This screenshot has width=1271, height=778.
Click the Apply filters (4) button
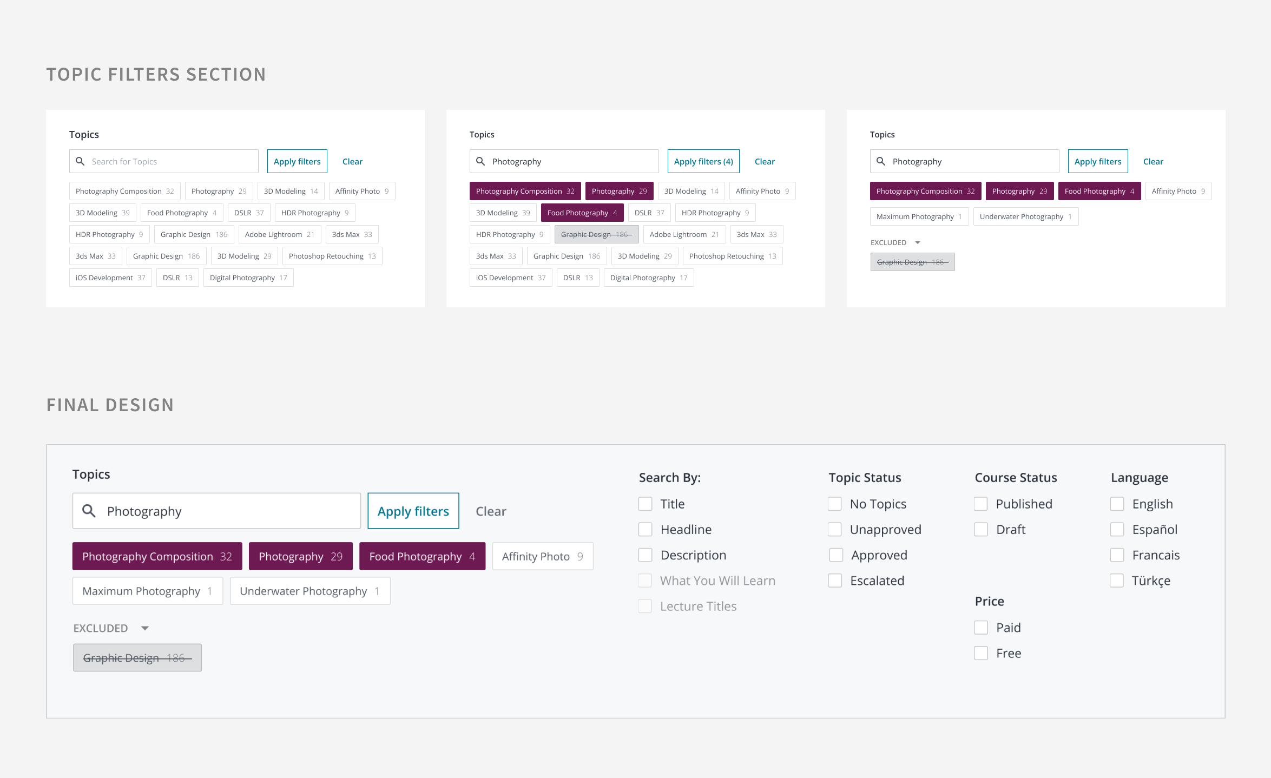[x=703, y=161]
